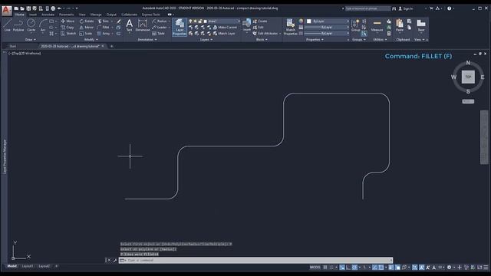Select the Line tool

[x=7, y=25]
